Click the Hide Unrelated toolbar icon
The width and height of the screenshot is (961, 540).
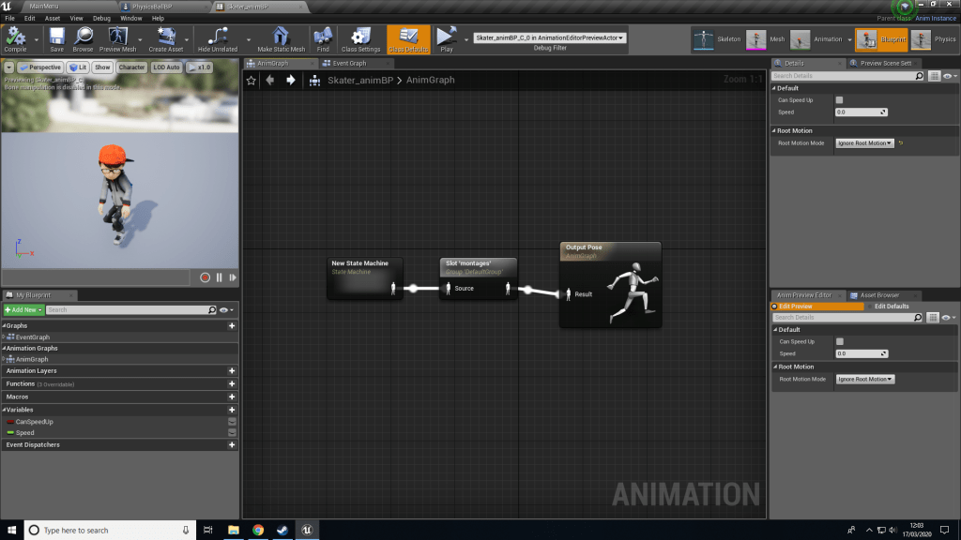[218, 37]
